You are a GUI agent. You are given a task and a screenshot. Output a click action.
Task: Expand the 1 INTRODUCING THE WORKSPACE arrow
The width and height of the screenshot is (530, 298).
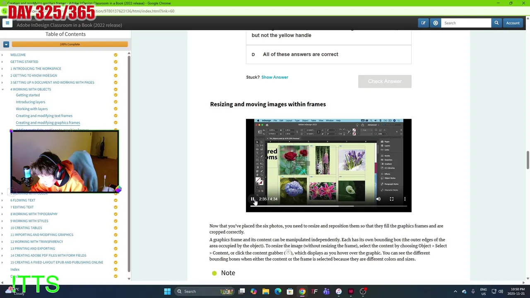pos(2,69)
